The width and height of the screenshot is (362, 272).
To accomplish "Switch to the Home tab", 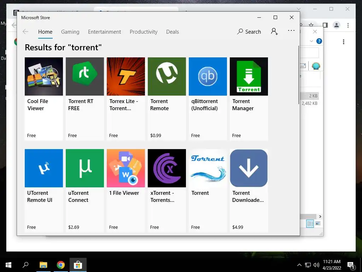I will click(x=45, y=32).
